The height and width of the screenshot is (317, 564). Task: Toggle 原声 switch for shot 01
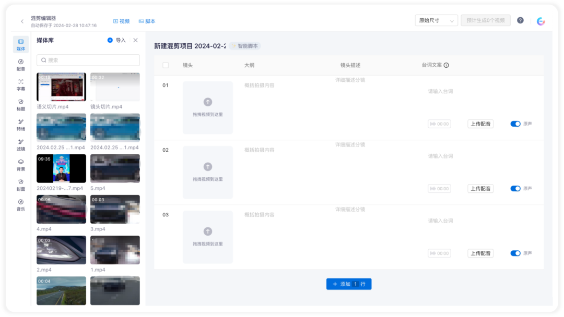point(515,124)
